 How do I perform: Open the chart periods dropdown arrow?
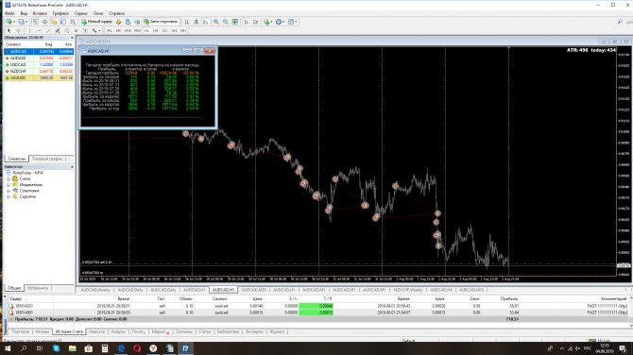(x=284, y=22)
